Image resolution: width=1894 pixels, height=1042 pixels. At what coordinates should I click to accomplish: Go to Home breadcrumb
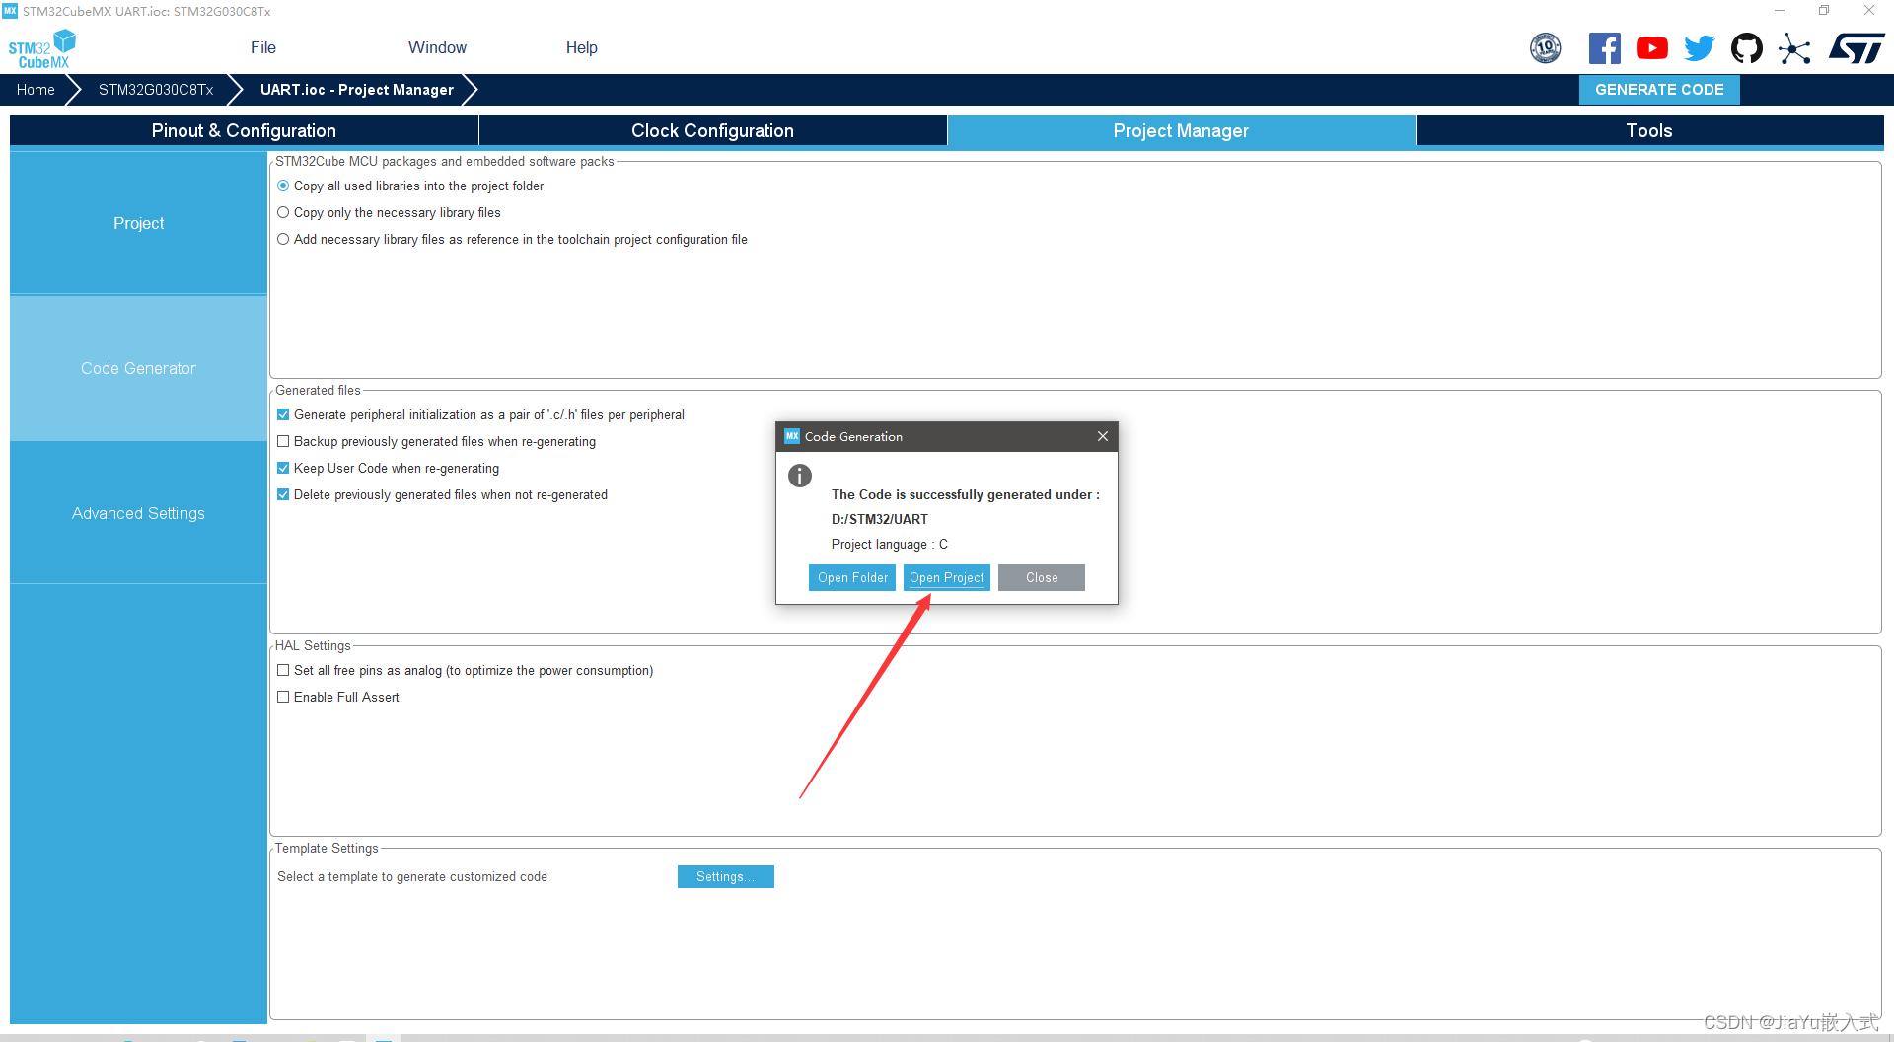pos(36,89)
